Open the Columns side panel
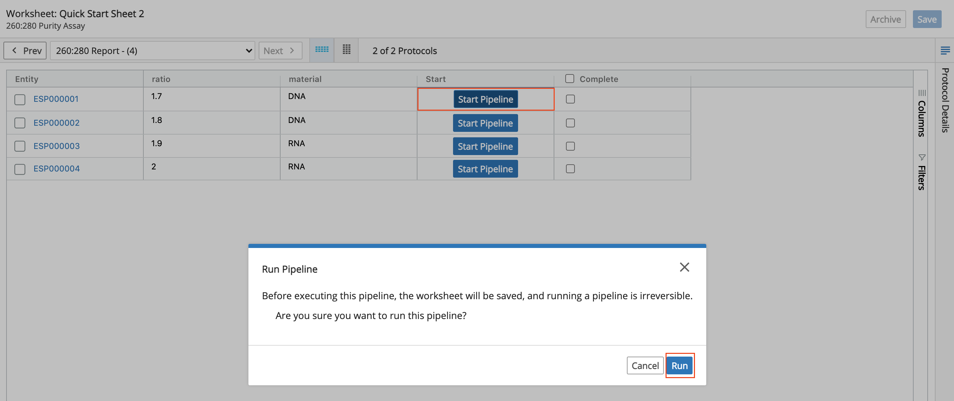Screen dimensions: 954x401 tap(921, 113)
